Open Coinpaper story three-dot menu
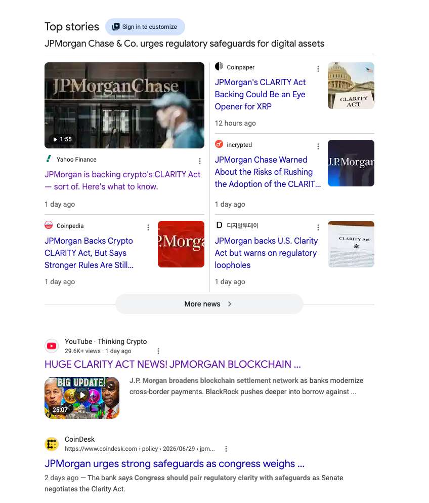This screenshot has height=503, width=429. (x=318, y=69)
